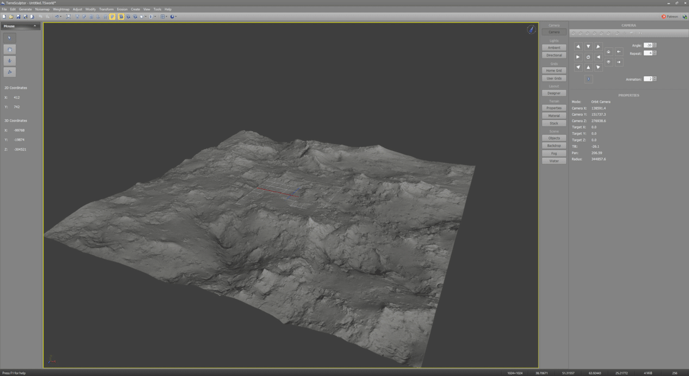The height and width of the screenshot is (376, 689).
Task: Increase the Angle spinner value
Action: coord(655,44)
